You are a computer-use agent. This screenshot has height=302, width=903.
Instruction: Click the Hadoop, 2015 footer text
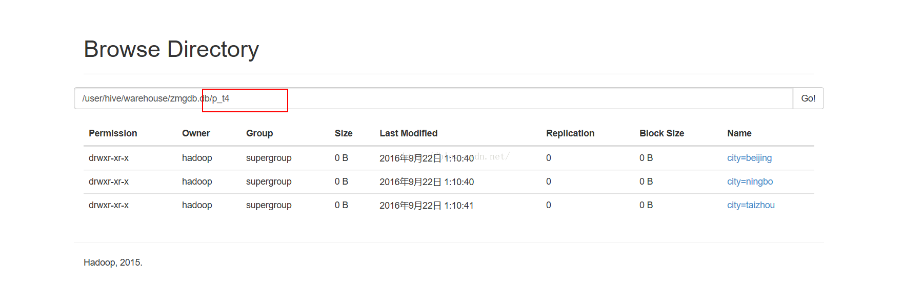point(113,263)
